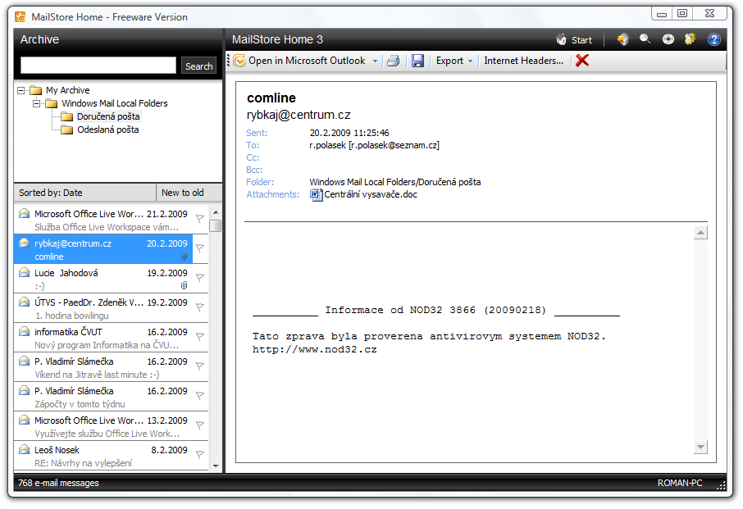Click the recipient 'r.polasek [r.polasek@seznam.cz]'
This screenshot has width=743, height=509.
click(374, 145)
